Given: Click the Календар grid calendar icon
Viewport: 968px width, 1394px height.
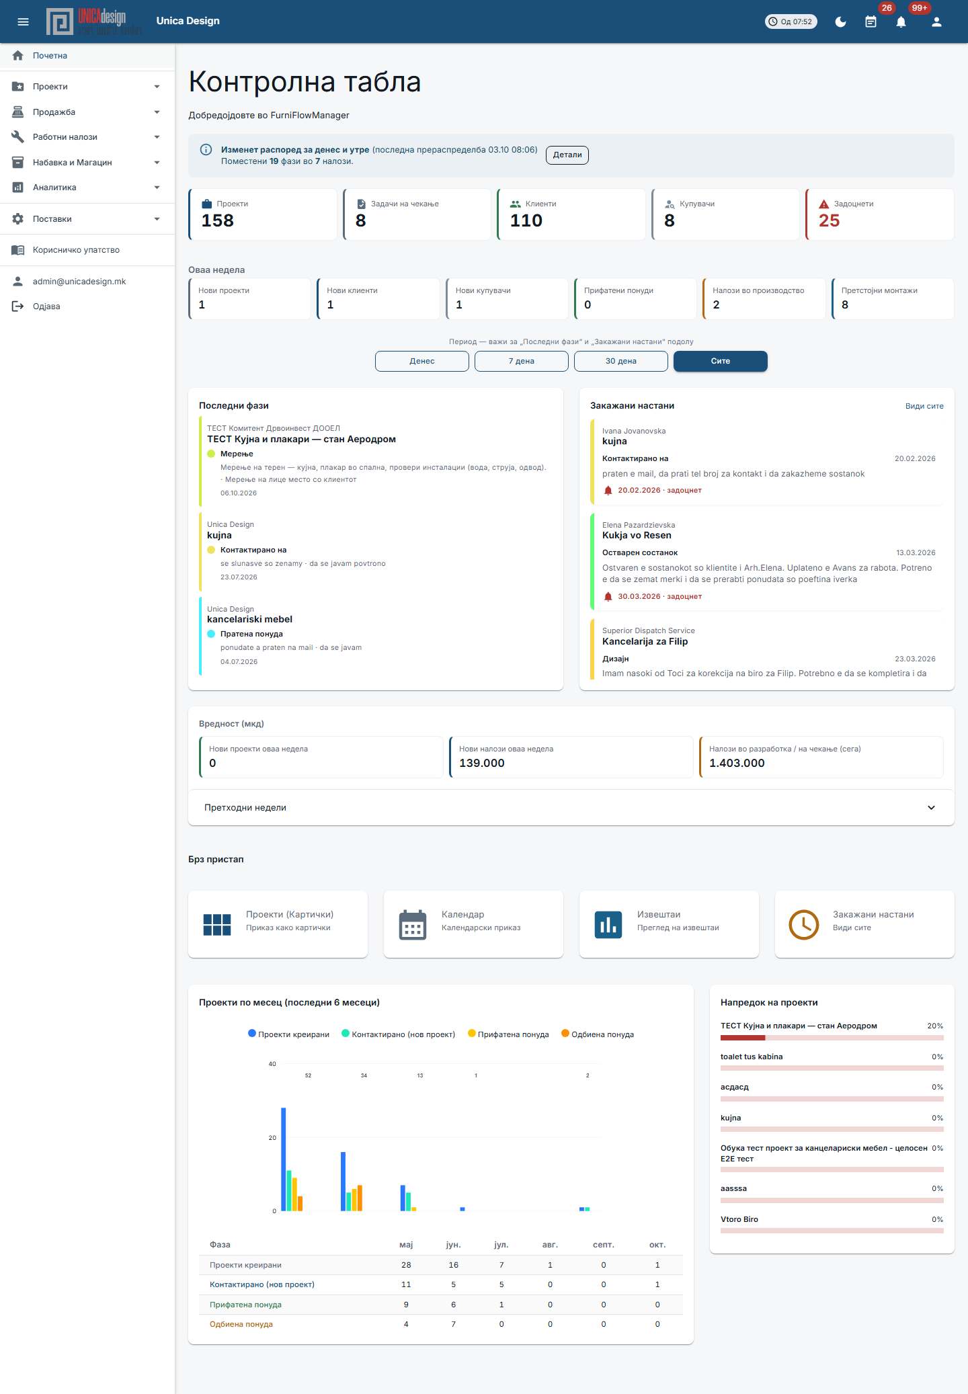Looking at the screenshot, I should coord(413,925).
